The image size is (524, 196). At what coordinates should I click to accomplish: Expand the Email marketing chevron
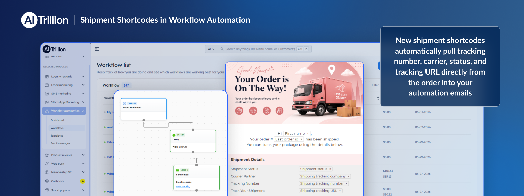(x=83, y=85)
